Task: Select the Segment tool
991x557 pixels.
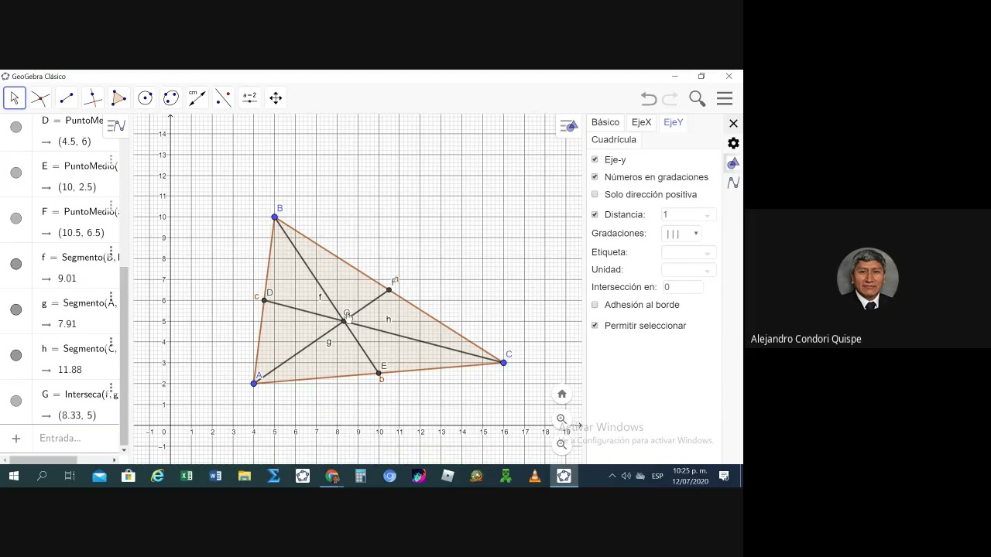Action: click(67, 98)
